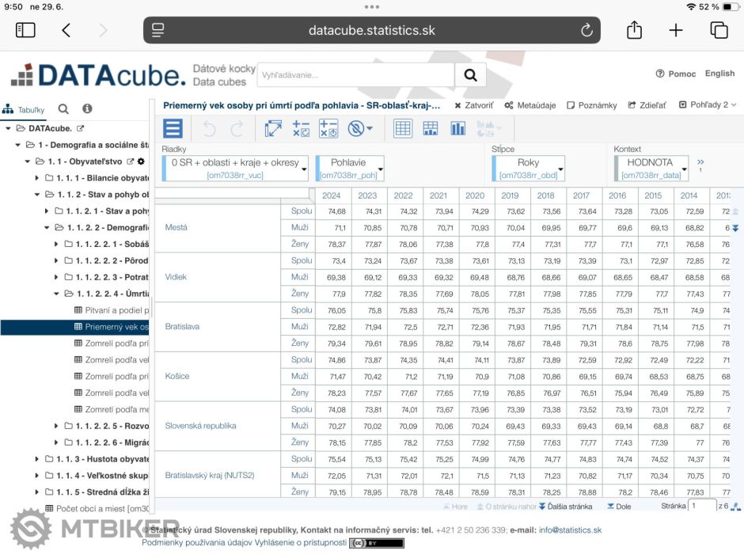Open the sidebar info icon tab
This screenshot has width=744, height=558.
point(87,109)
